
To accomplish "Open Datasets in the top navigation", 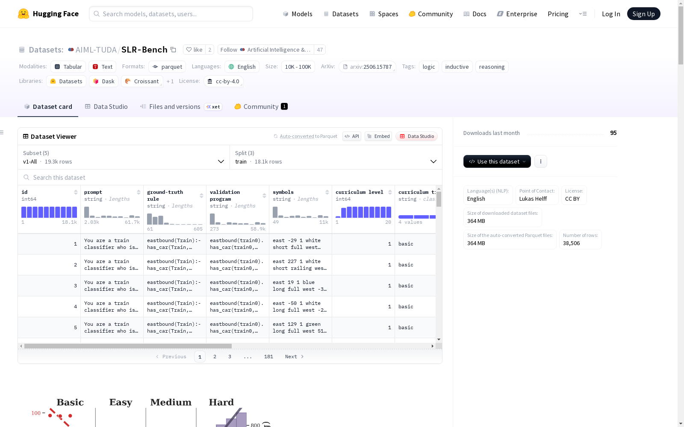I will pyautogui.click(x=341, y=14).
